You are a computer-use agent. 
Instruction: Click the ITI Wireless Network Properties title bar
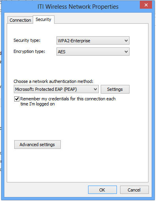[78, 7]
